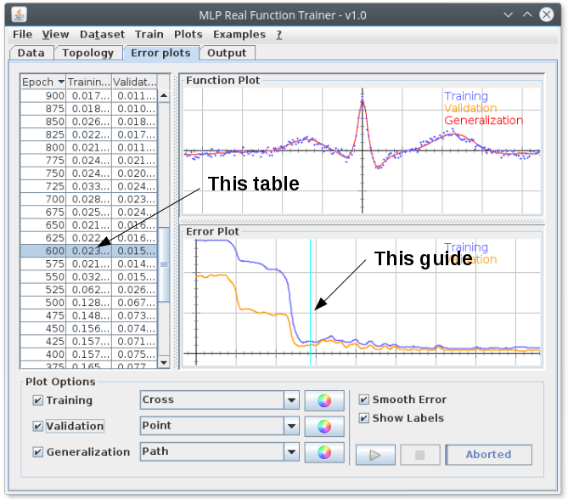Open the ? help menu
The width and height of the screenshot is (568, 499).
click(x=279, y=35)
